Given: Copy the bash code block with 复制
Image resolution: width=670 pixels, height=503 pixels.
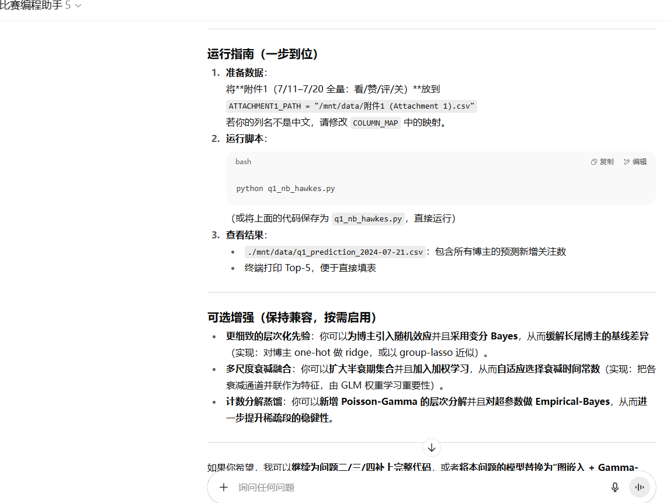Looking at the screenshot, I should (602, 162).
